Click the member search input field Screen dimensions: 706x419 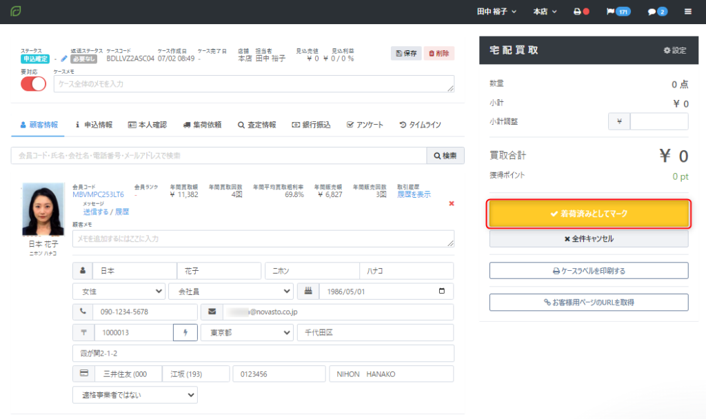219,156
